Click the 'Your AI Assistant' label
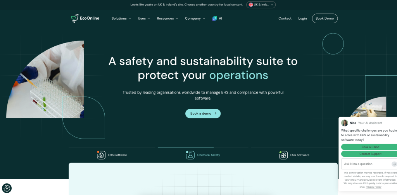The height and width of the screenshot is (195, 397). click(x=370, y=123)
